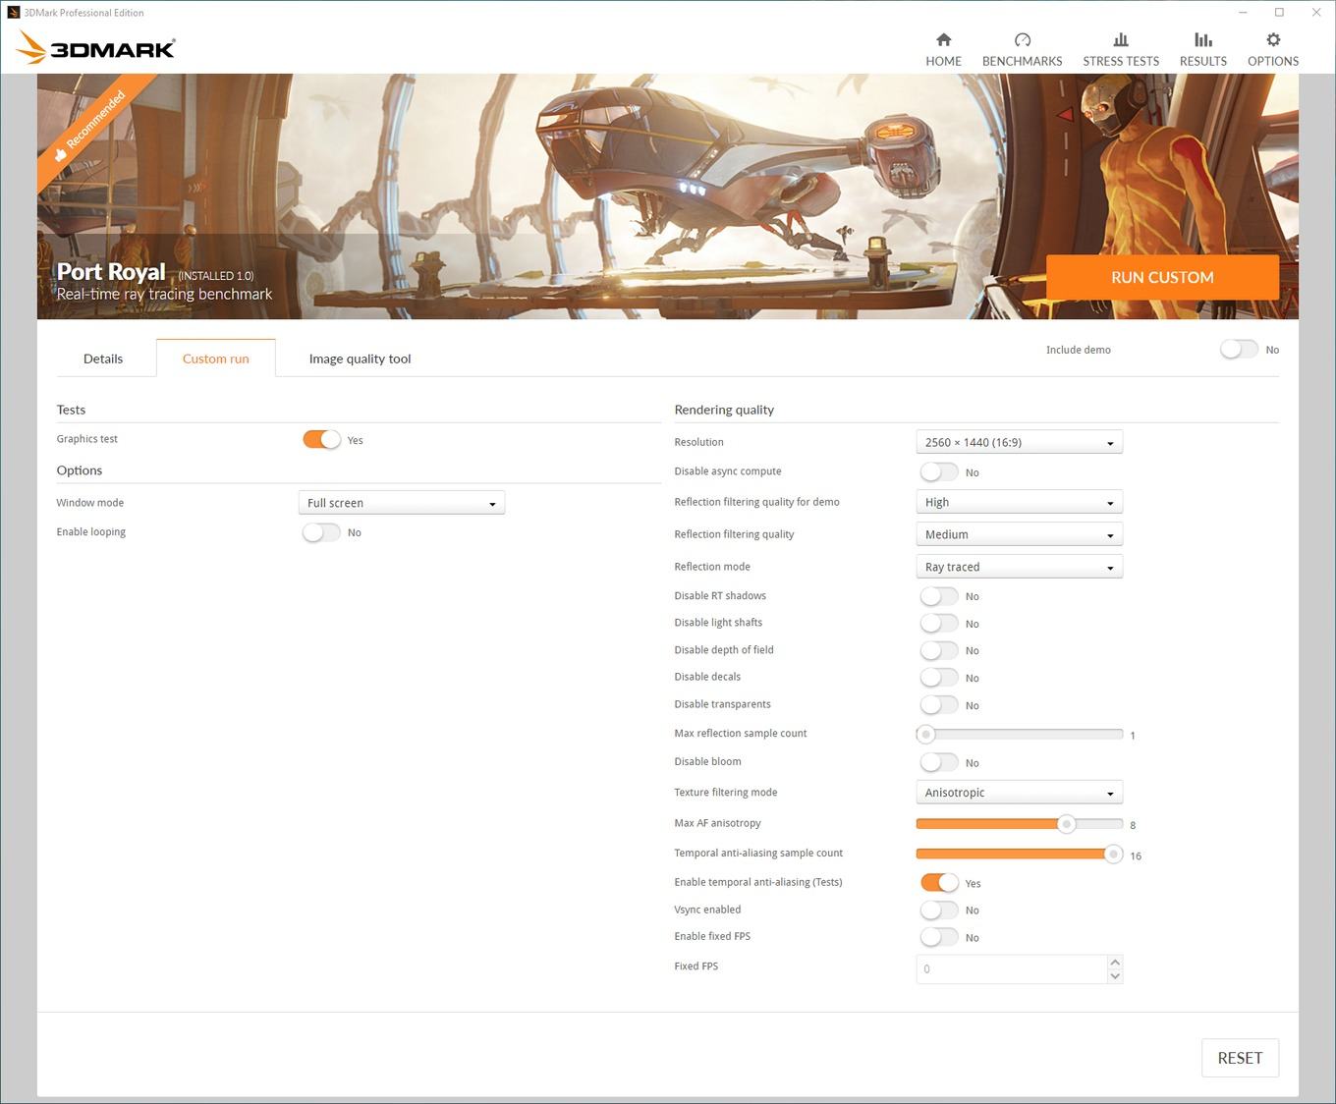The image size is (1336, 1104).
Task: Toggle Disable bloom switch
Action: click(939, 762)
